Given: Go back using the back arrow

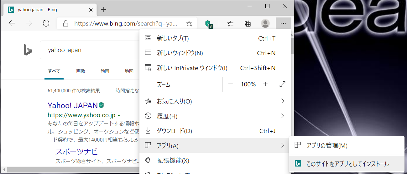Looking at the screenshot, I should [12, 23].
